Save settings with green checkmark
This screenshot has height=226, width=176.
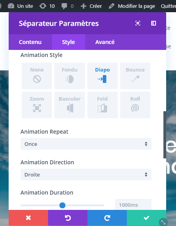coord(146,218)
